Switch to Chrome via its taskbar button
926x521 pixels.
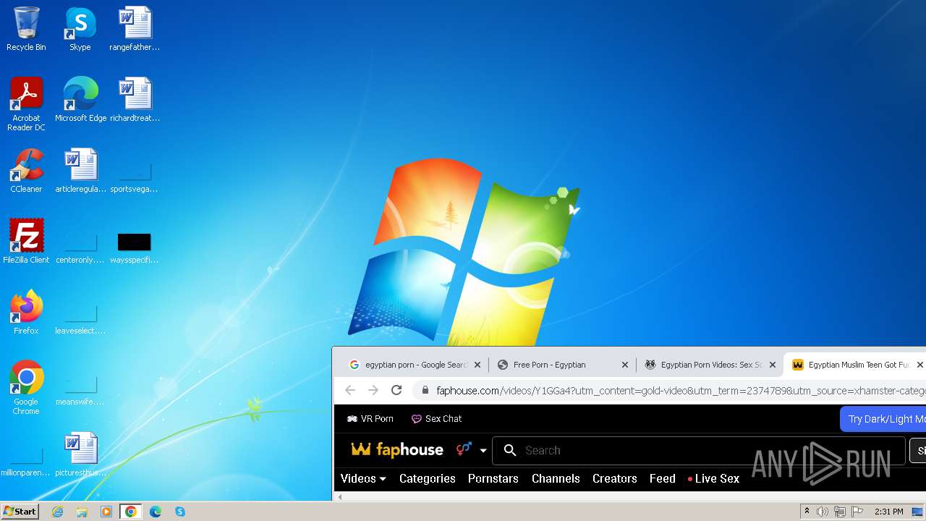[131, 512]
